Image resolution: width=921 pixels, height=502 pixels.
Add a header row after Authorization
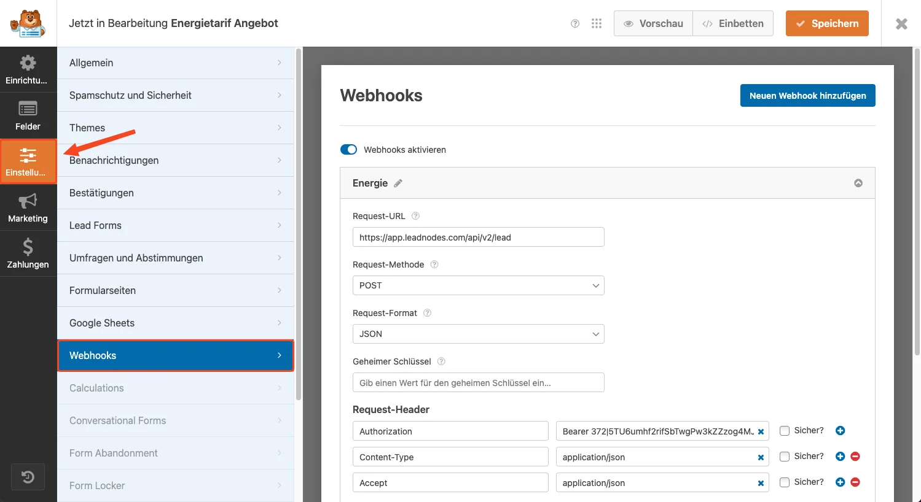tap(841, 431)
